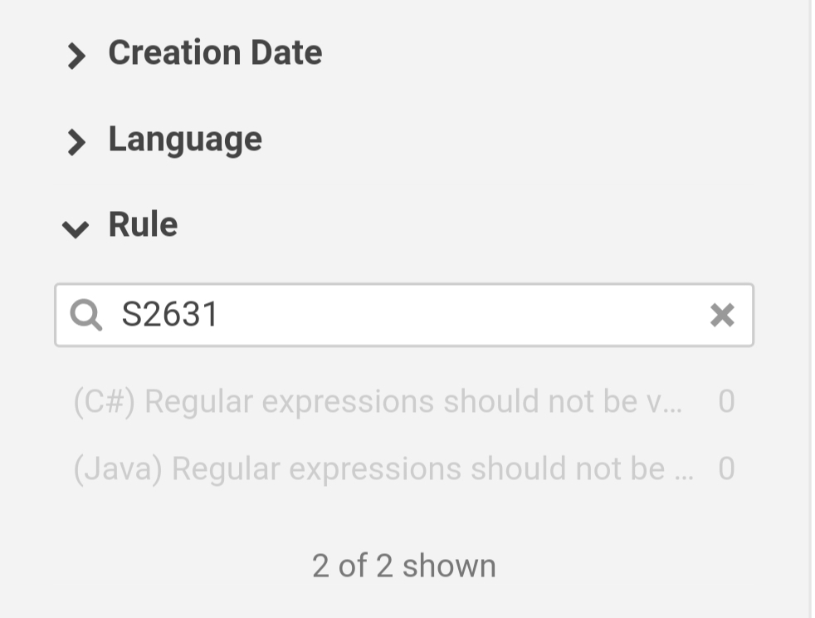This screenshot has width=815, height=618.
Task: Clear the rule search with the X
Action: [722, 315]
